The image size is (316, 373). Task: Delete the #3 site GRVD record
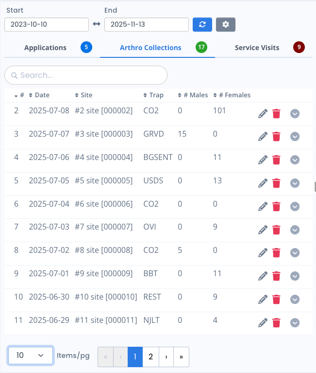(x=276, y=137)
